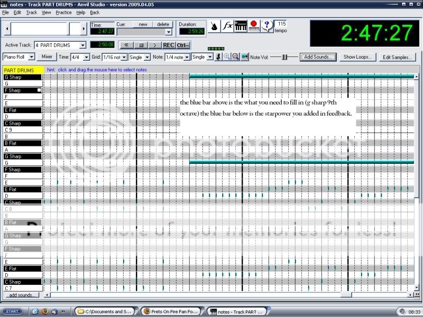Click the Cue delete button

(163, 24)
